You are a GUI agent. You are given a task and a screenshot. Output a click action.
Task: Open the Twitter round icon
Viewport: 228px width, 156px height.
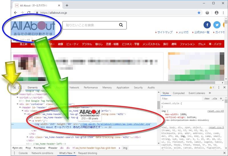coord(217,25)
